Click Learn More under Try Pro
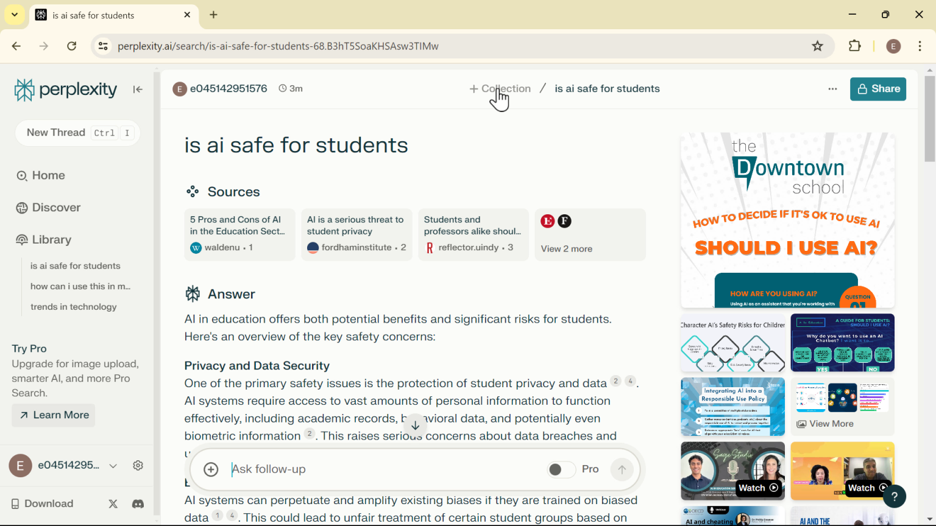 (x=53, y=415)
